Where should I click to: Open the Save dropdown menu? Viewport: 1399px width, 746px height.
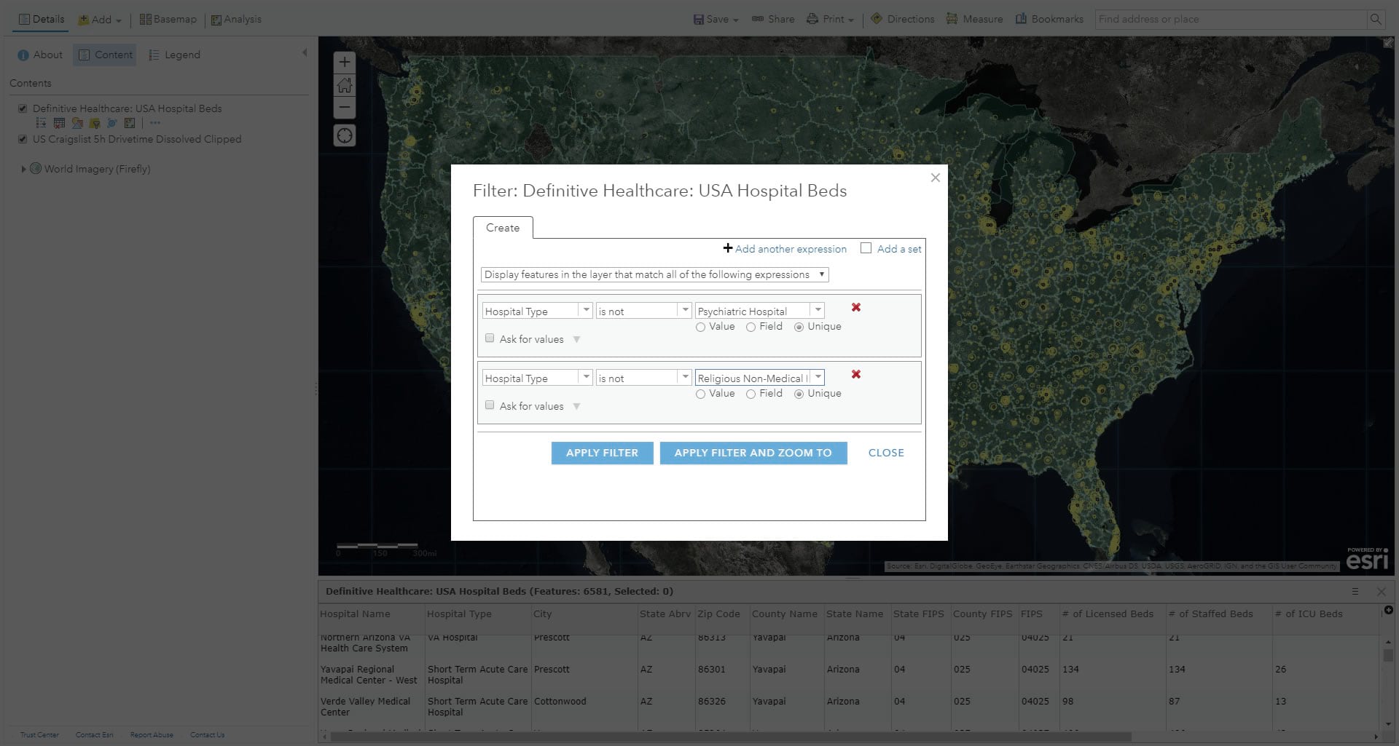[716, 20]
